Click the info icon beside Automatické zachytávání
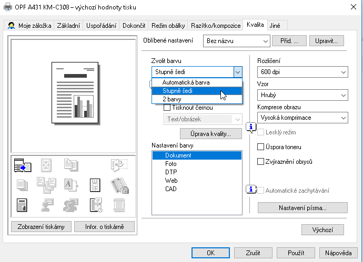 (x=251, y=190)
